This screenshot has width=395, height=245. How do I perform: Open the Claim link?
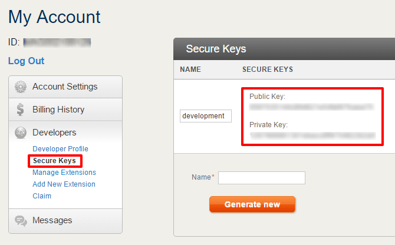point(42,196)
